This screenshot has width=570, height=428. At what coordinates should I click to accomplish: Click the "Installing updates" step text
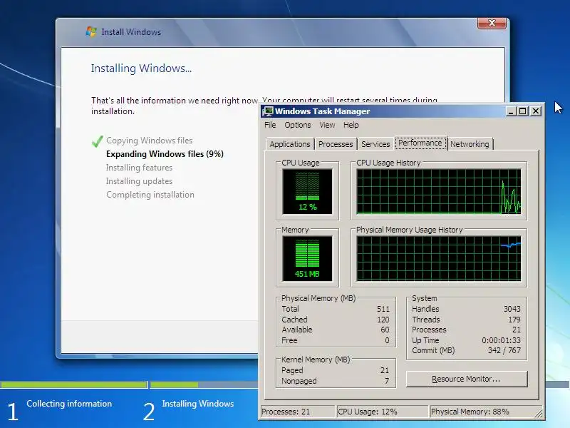(139, 181)
